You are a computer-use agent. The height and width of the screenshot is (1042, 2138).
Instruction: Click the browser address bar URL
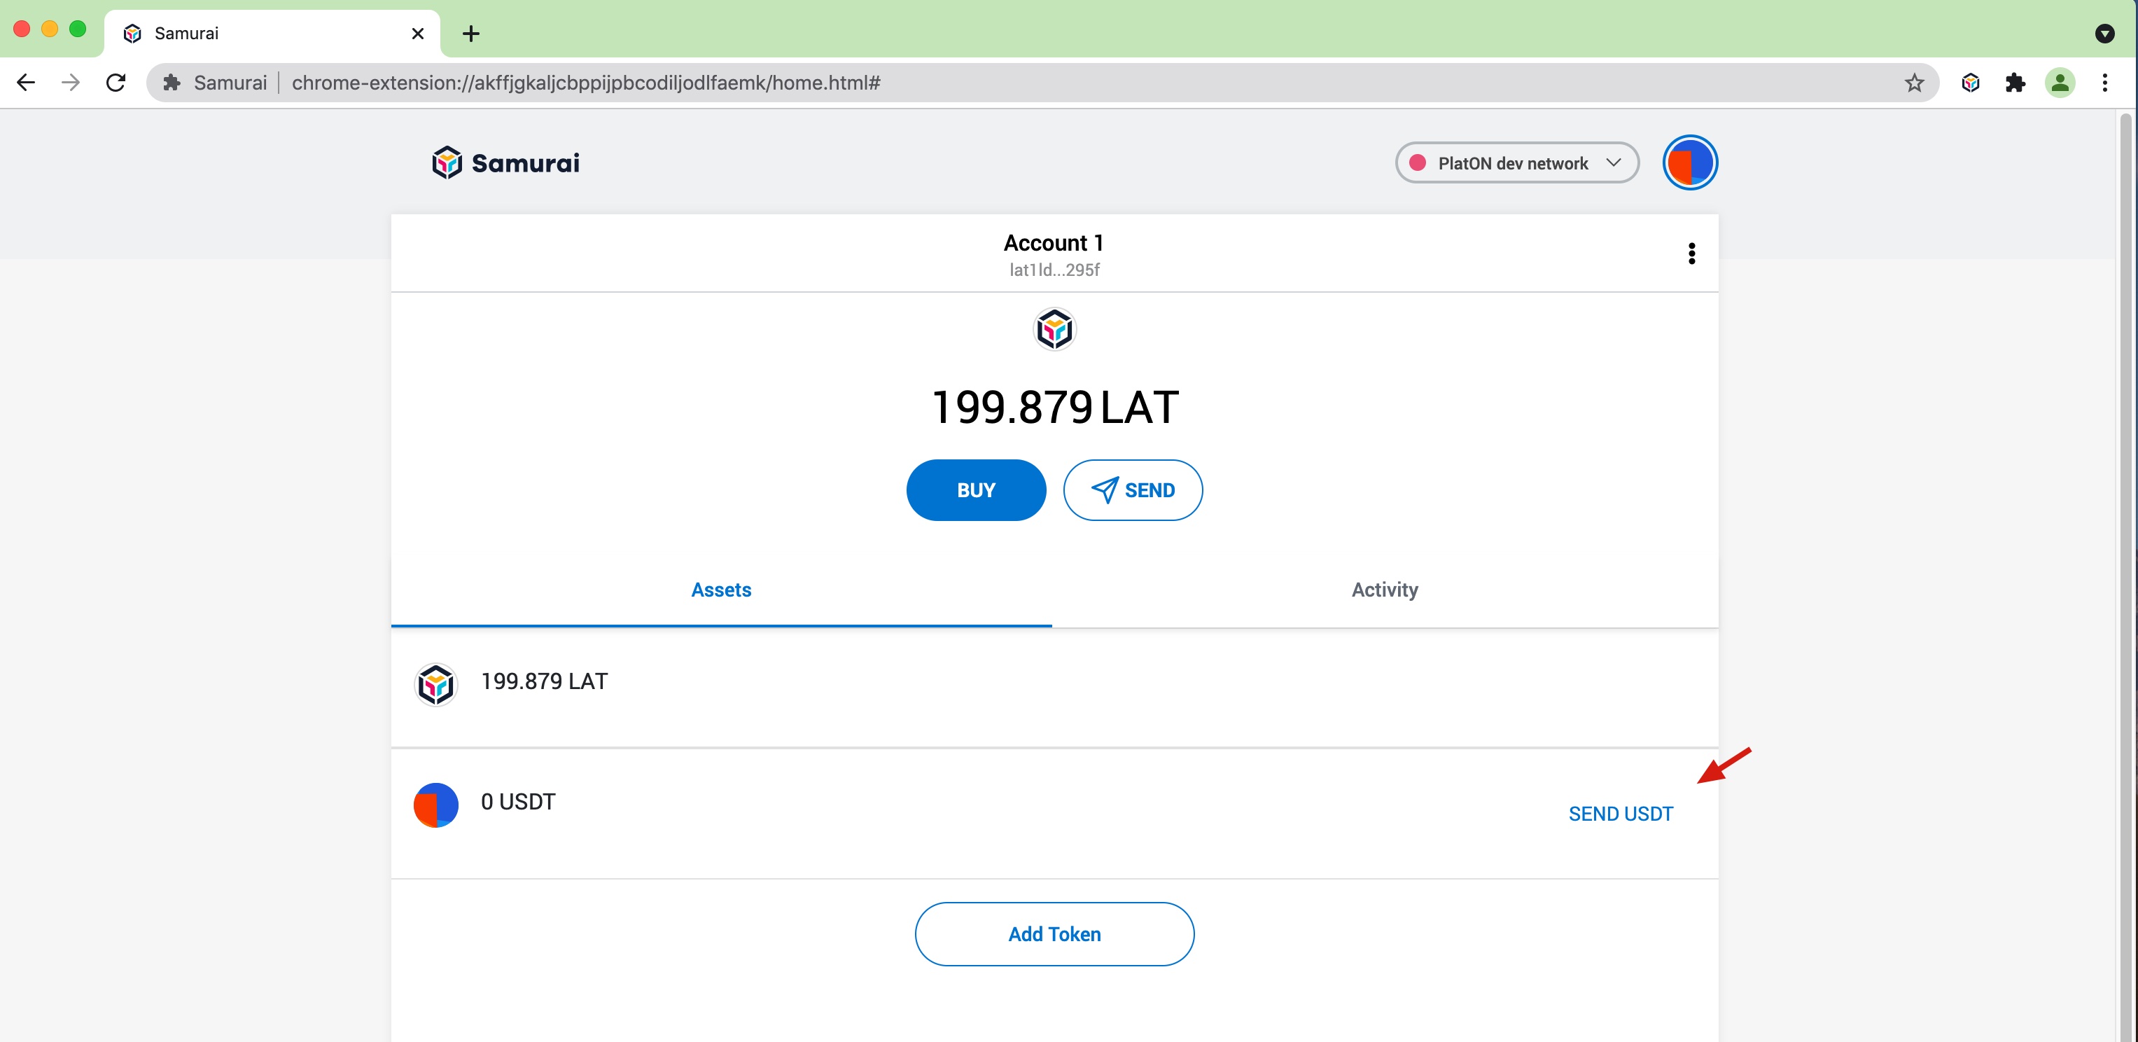point(586,82)
